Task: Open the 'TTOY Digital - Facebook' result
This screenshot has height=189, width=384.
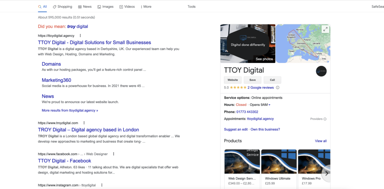Action: point(64,161)
